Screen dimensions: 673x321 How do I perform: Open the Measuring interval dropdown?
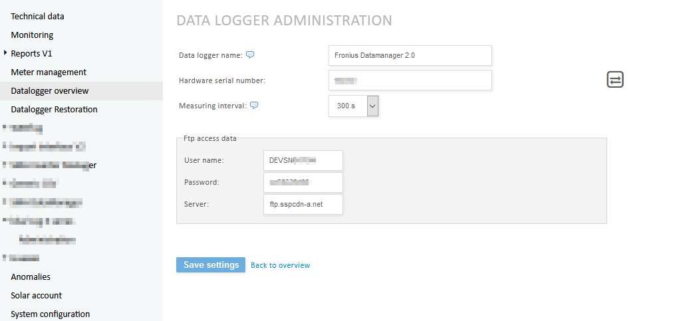tap(372, 106)
